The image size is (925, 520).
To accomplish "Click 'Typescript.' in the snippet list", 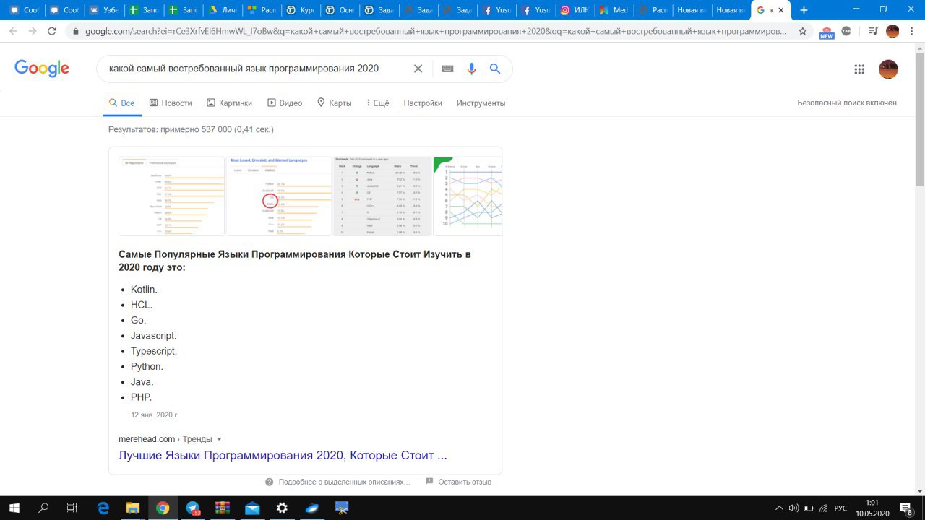I will (x=154, y=351).
